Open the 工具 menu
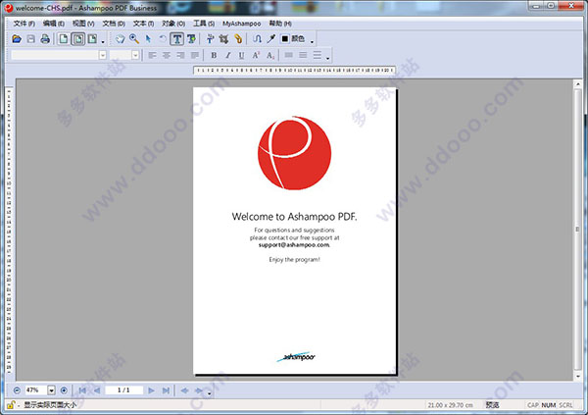 204,24
